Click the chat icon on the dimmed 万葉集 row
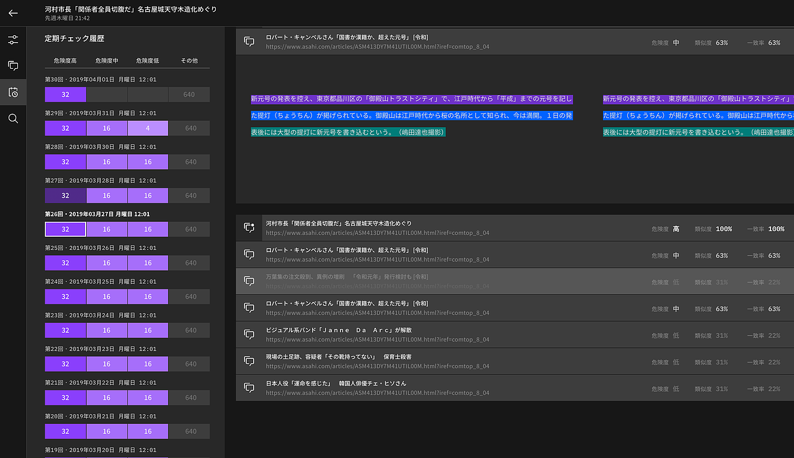 (249, 281)
